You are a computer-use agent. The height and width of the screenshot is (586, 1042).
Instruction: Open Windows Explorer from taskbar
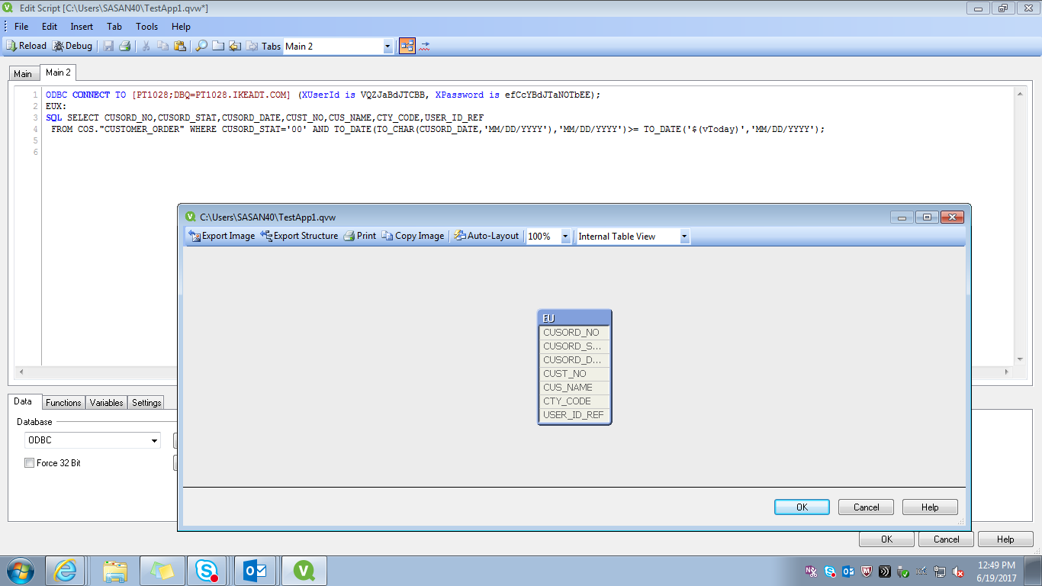click(x=115, y=571)
